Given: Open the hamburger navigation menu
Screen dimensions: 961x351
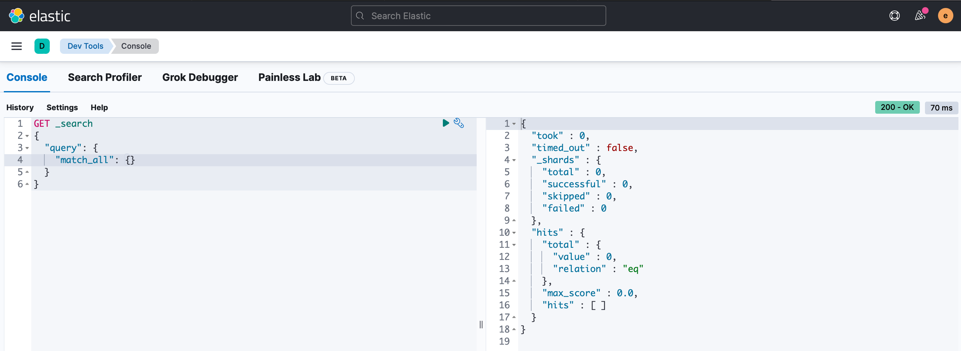Looking at the screenshot, I should tap(16, 46).
